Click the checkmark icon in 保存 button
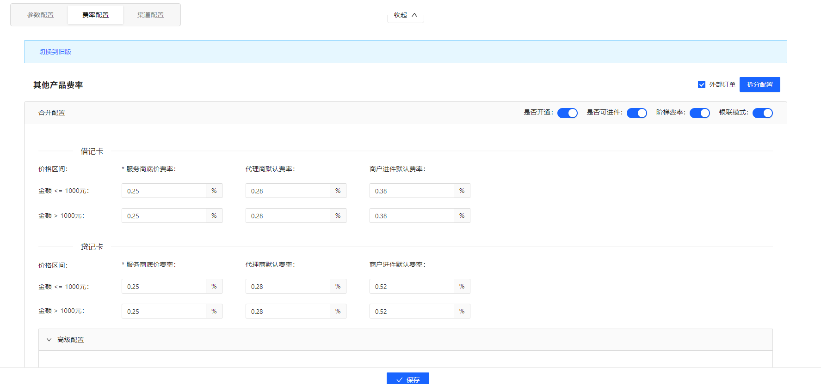The image size is (821, 384). click(x=400, y=380)
